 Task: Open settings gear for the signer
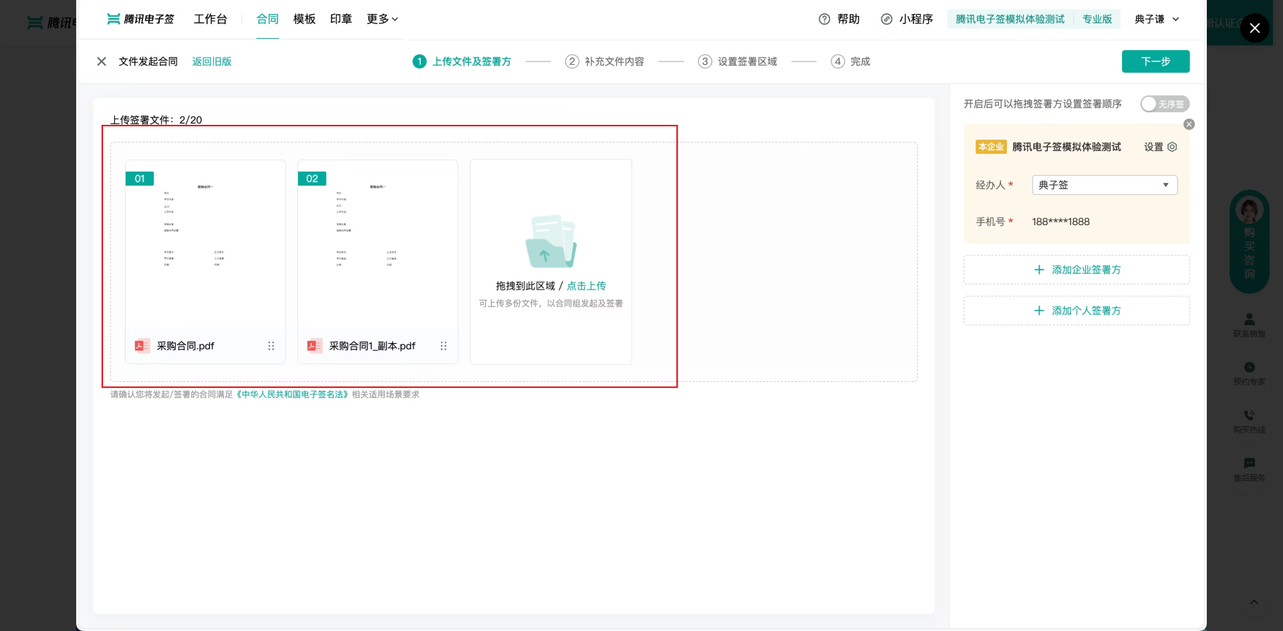(x=1172, y=147)
